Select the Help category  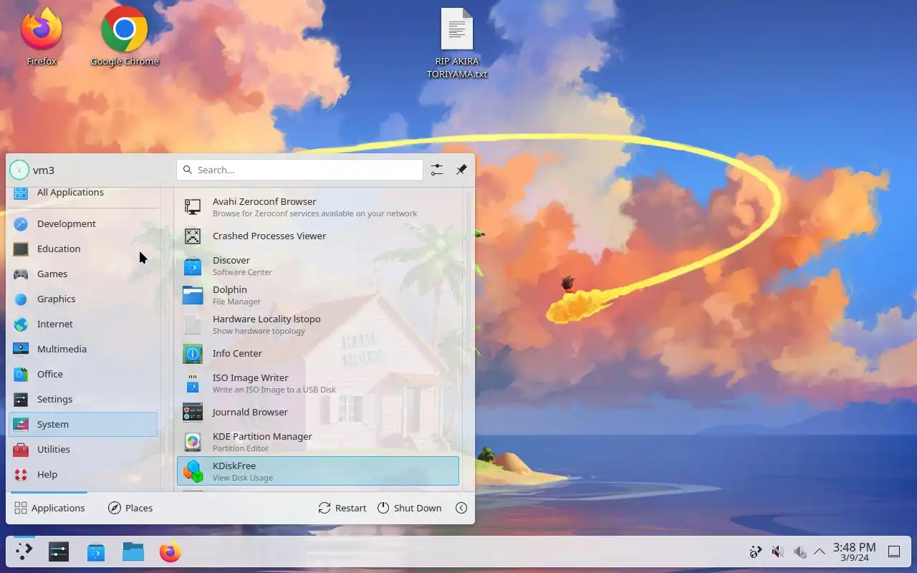pyautogui.click(x=83, y=474)
